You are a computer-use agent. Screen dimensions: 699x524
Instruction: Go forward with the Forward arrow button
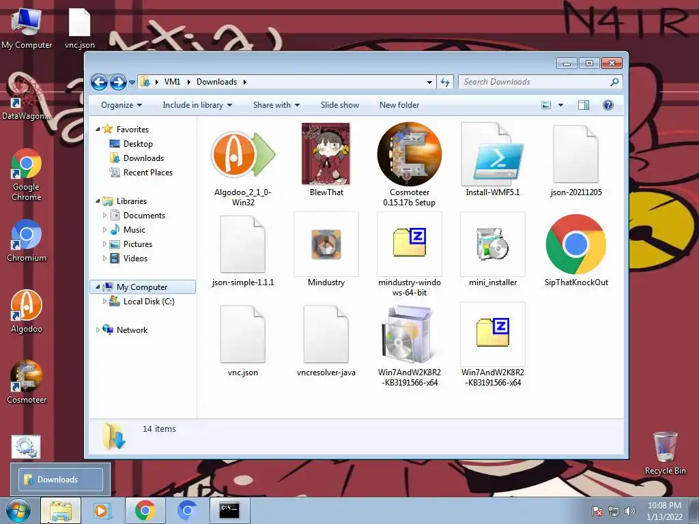point(118,82)
